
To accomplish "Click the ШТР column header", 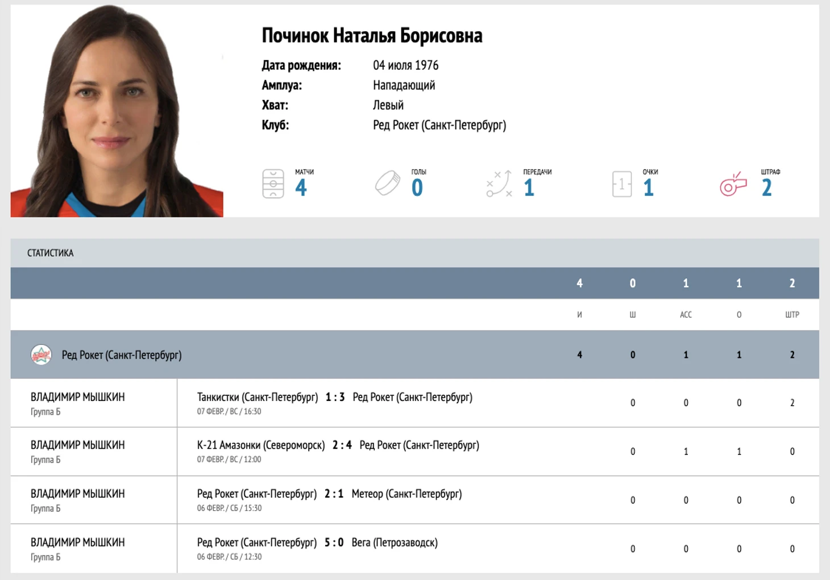I will pos(792,315).
